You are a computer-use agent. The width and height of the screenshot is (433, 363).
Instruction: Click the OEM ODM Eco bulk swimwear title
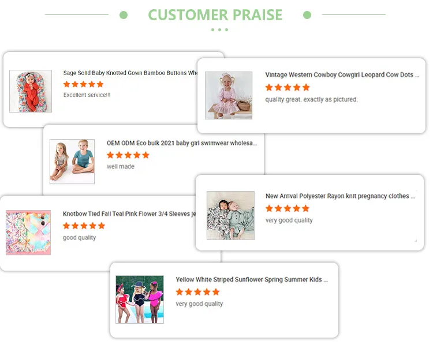[x=181, y=143]
